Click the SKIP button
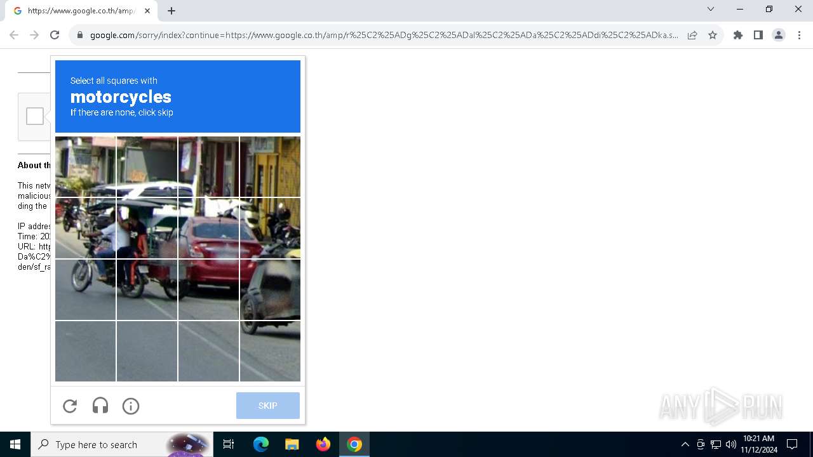 267,406
